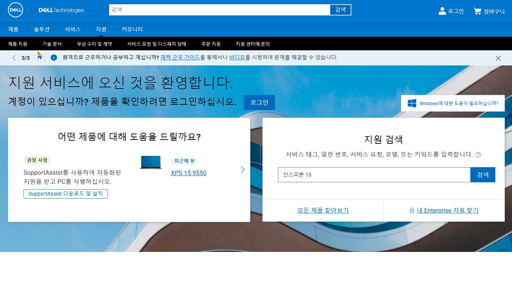512x303 pixels.
Task: Click the Dell logo icon
Action: [15, 10]
